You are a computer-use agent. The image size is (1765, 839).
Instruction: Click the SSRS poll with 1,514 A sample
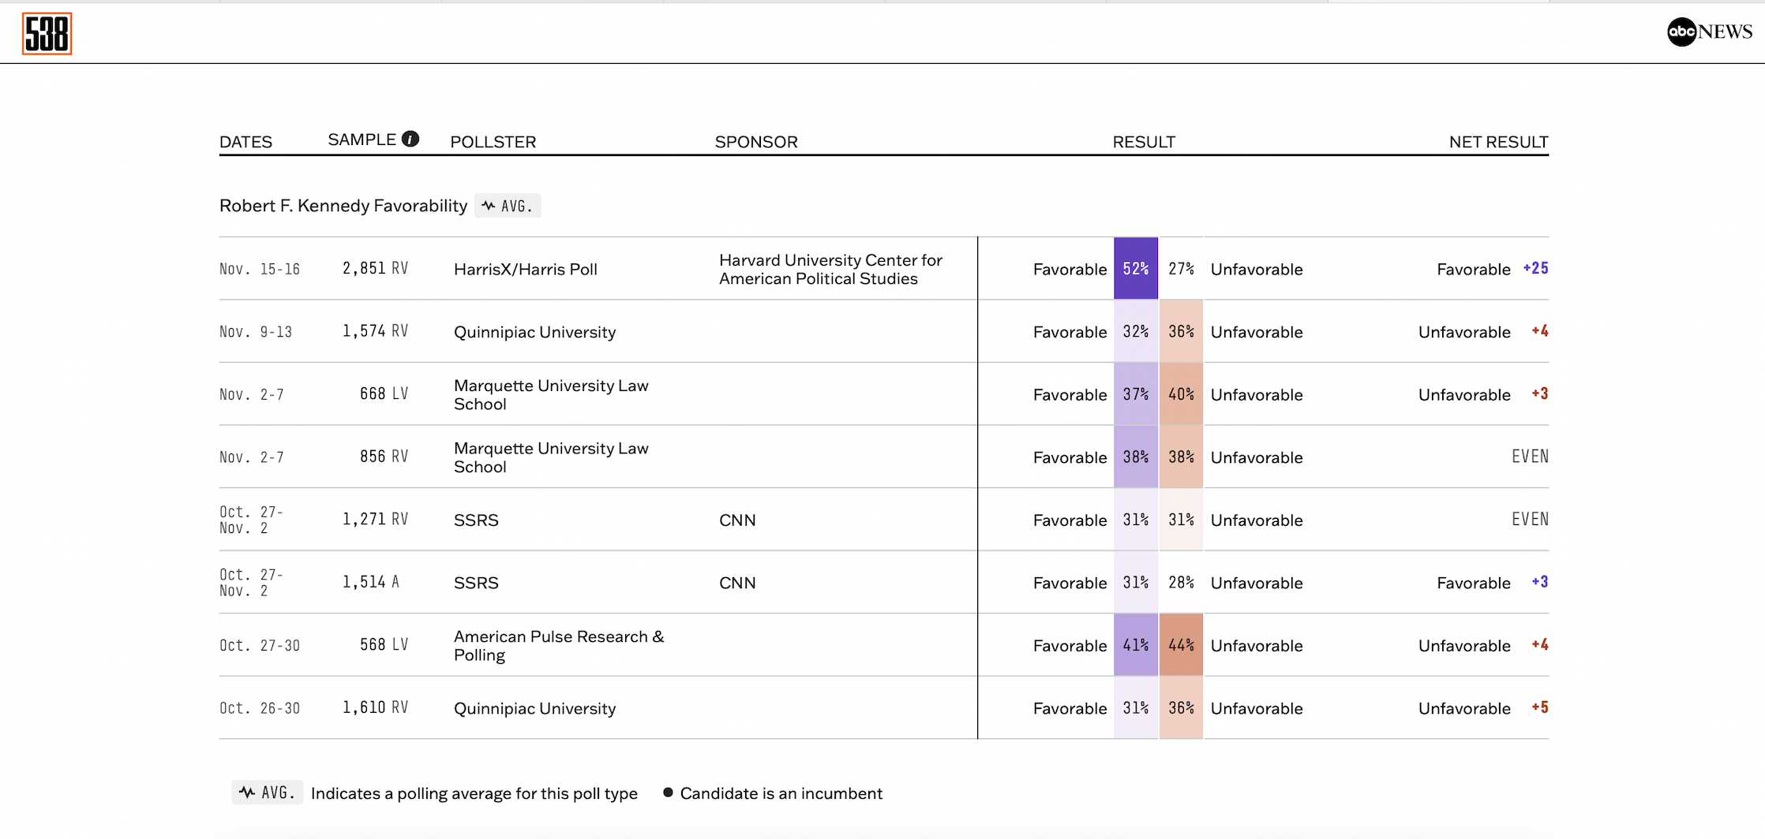[x=476, y=583]
